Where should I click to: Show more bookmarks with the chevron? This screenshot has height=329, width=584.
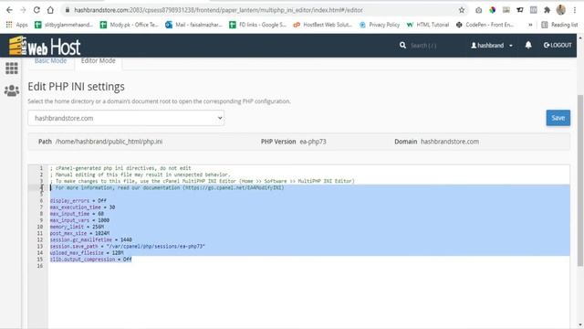[530, 25]
